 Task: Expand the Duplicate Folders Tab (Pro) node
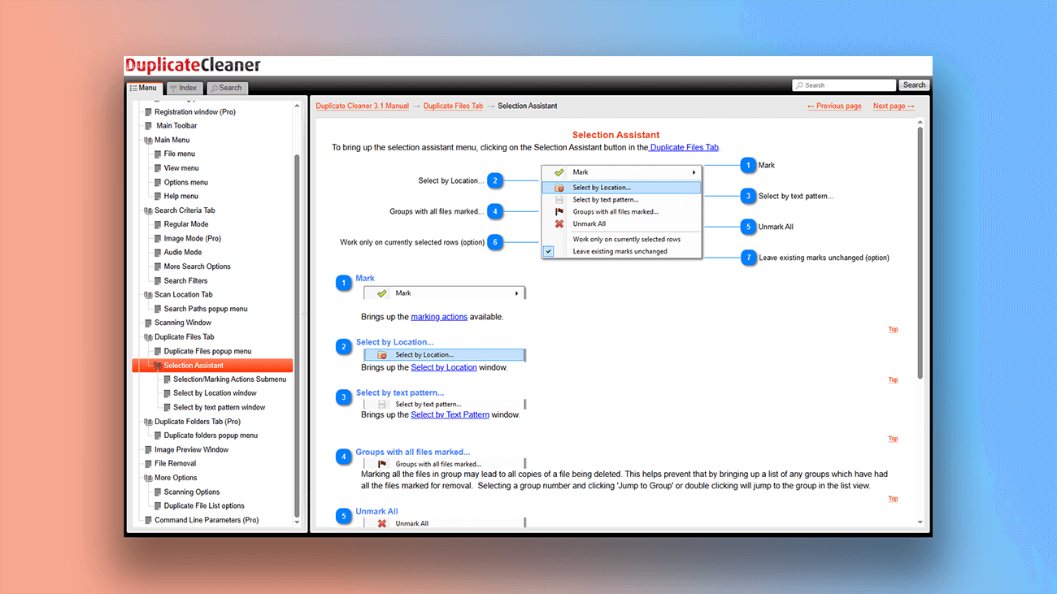(147, 421)
